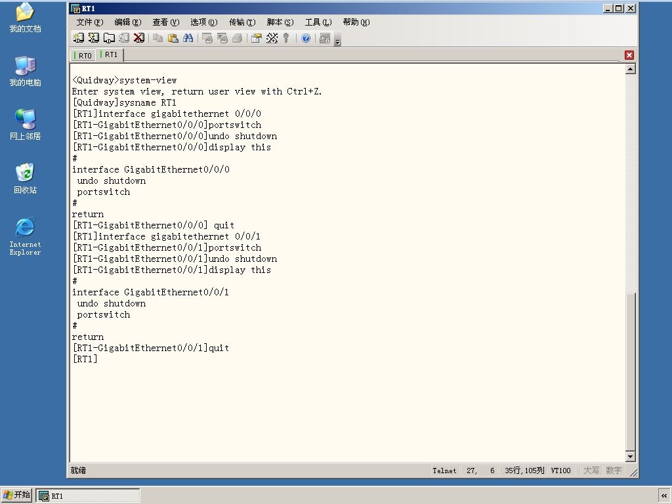Image resolution: width=672 pixels, height=504 pixels.
Task: Click the 'sysname RT1' command line
Action: [124, 103]
